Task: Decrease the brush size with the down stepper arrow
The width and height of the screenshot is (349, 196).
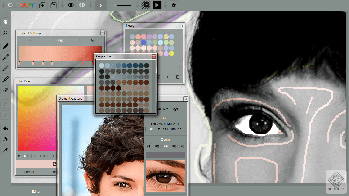Action: click(x=110, y=7)
